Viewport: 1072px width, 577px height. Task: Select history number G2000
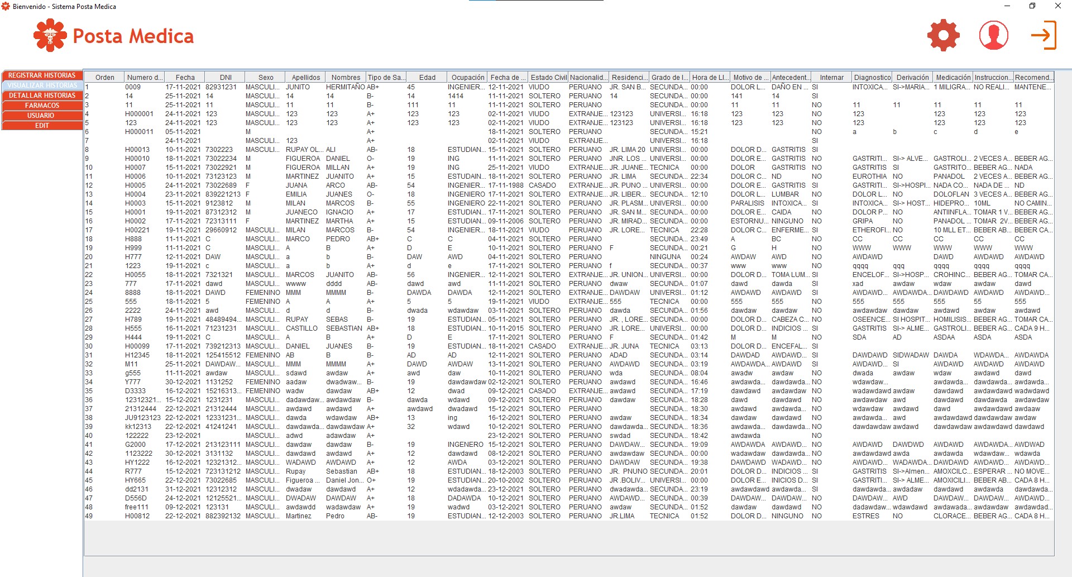(x=144, y=445)
